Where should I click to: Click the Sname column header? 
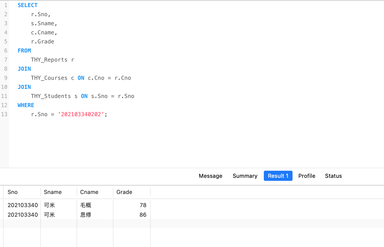coord(53,192)
